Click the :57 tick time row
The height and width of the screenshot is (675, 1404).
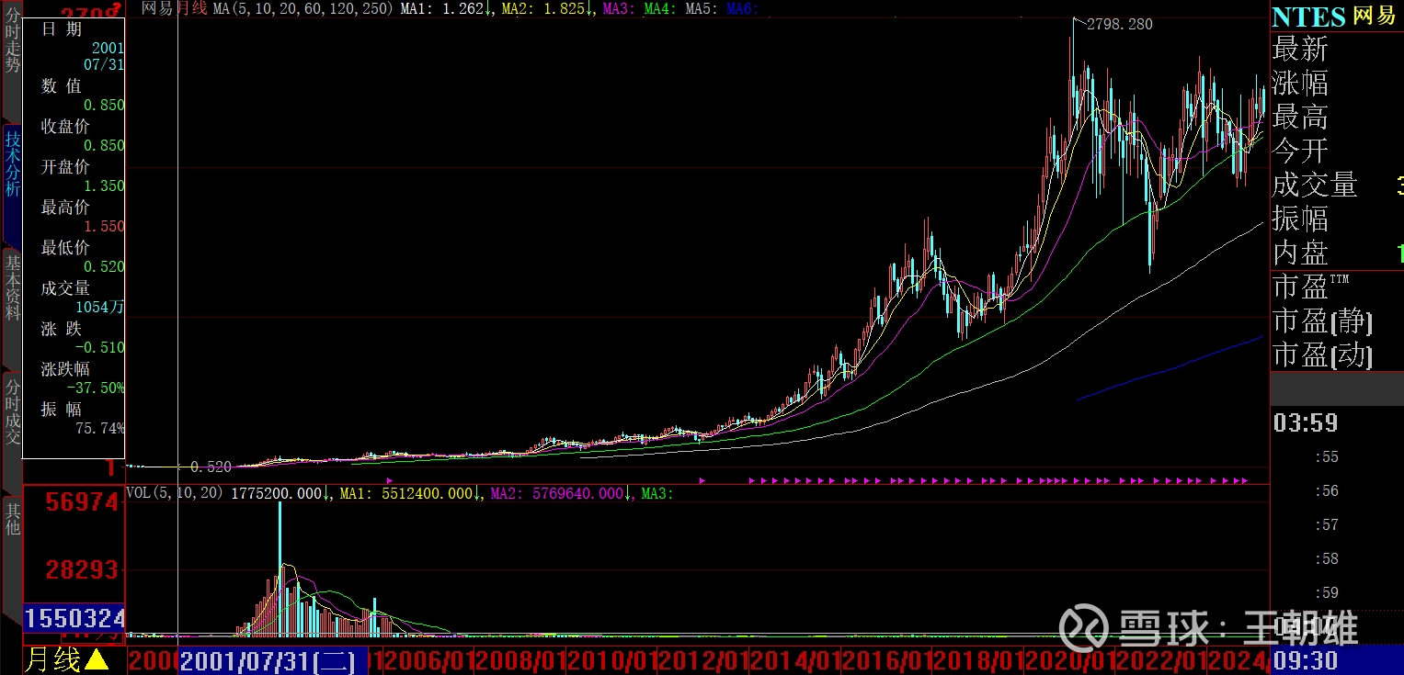tap(1326, 524)
